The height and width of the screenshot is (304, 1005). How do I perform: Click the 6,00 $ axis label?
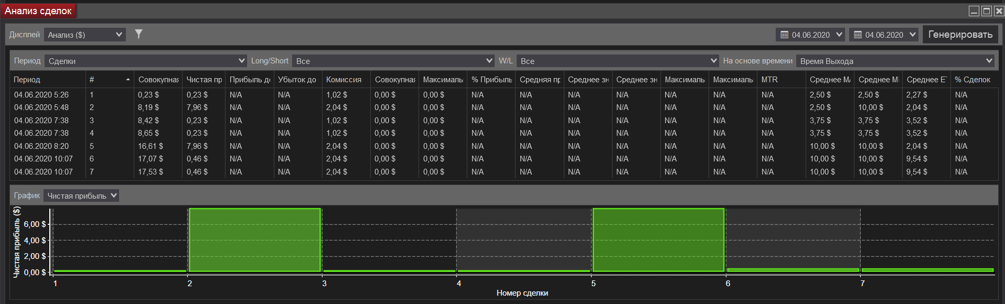coord(35,224)
